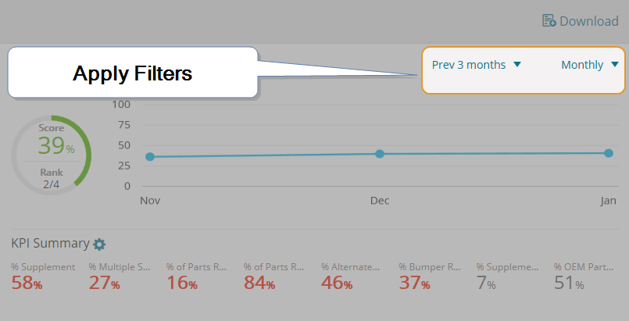
Task: Click the Download link
Action: (x=588, y=21)
